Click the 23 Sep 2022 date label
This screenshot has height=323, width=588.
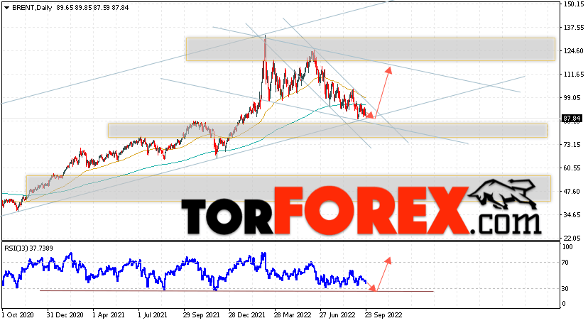(x=383, y=314)
